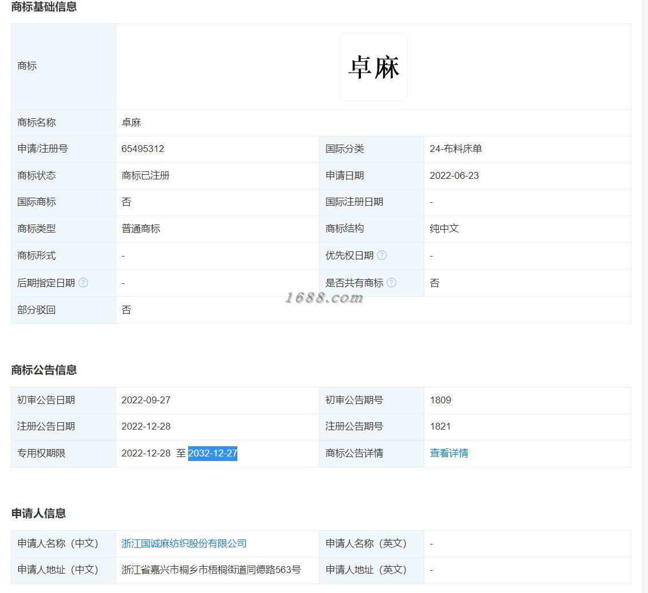The width and height of the screenshot is (648, 593).
Task: Click the 卓麻 value in 商标名称 row
Action: (x=131, y=123)
